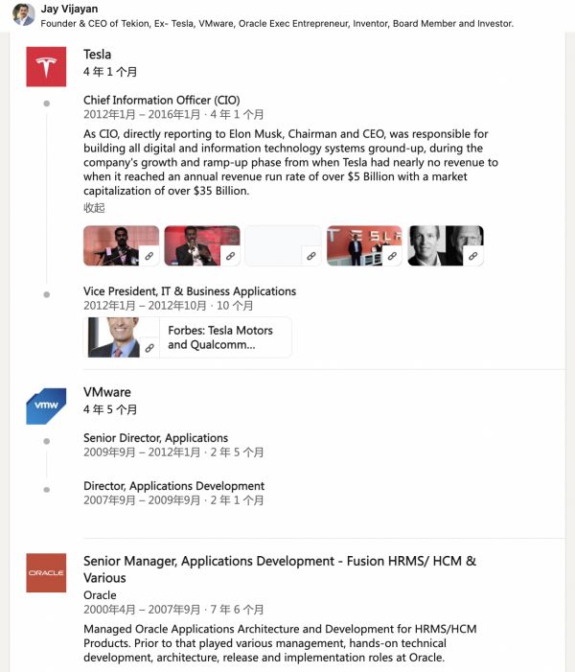This screenshot has height=672, width=575.
Task: Collapse description with 收起 link
Action: (x=94, y=208)
